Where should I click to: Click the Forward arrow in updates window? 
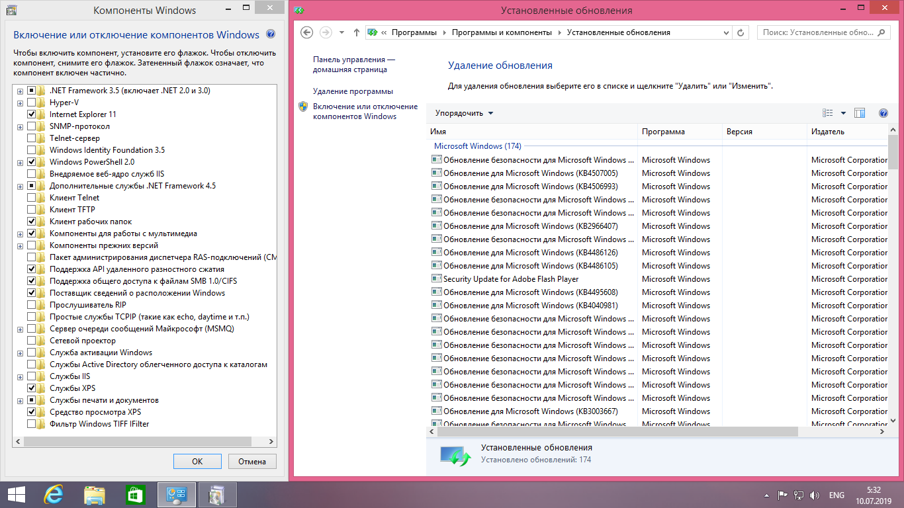[325, 32]
